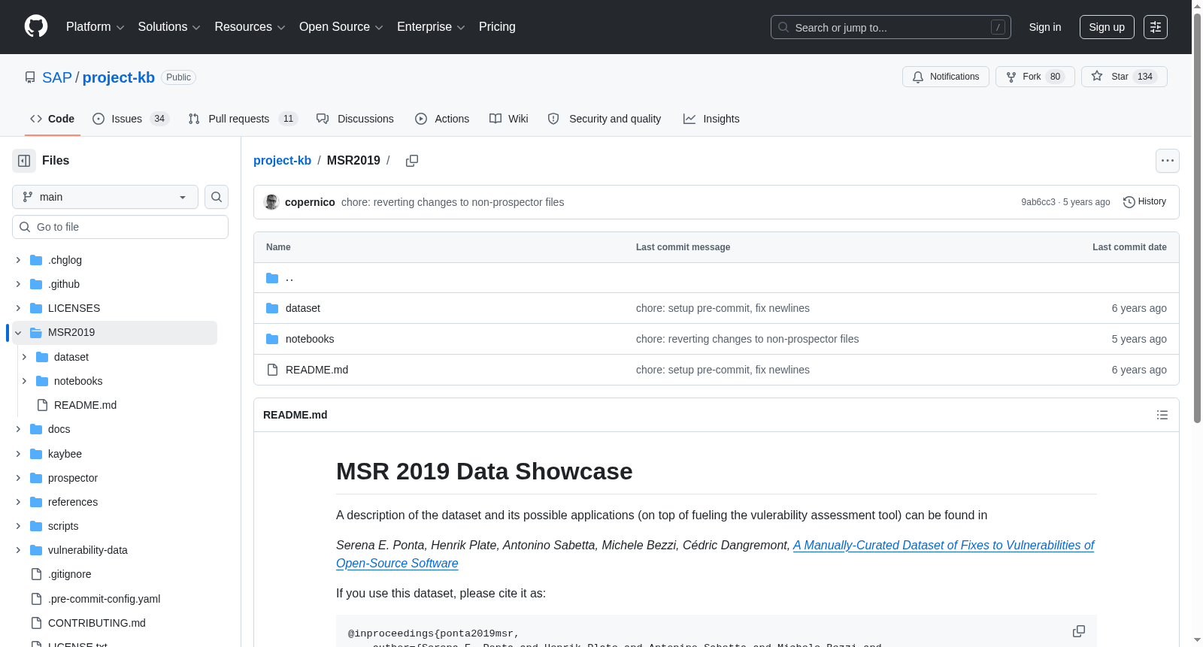Expand the vulnerability-data folder chevron
This screenshot has height=647, width=1203.
(x=18, y=550)
